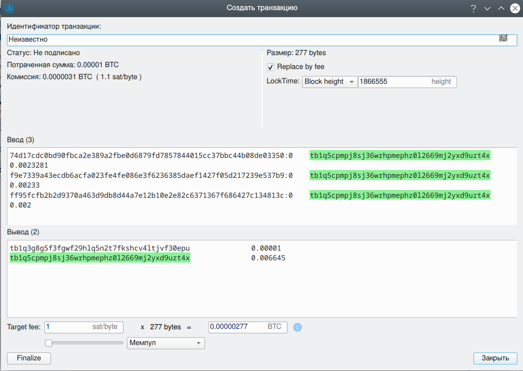Screen dimensions: 523x371
Task: Click the Закрыть button
Action: click(x=495, y=358)
